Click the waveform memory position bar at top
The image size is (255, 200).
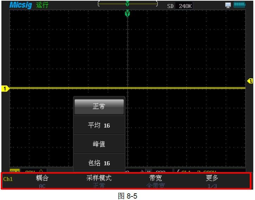point(127,5)
